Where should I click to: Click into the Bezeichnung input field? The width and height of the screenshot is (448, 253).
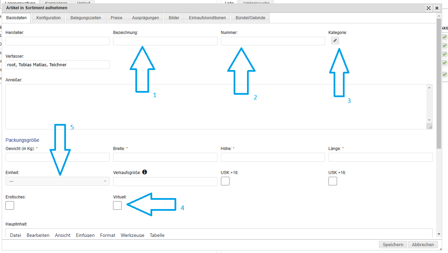[165, 41]
